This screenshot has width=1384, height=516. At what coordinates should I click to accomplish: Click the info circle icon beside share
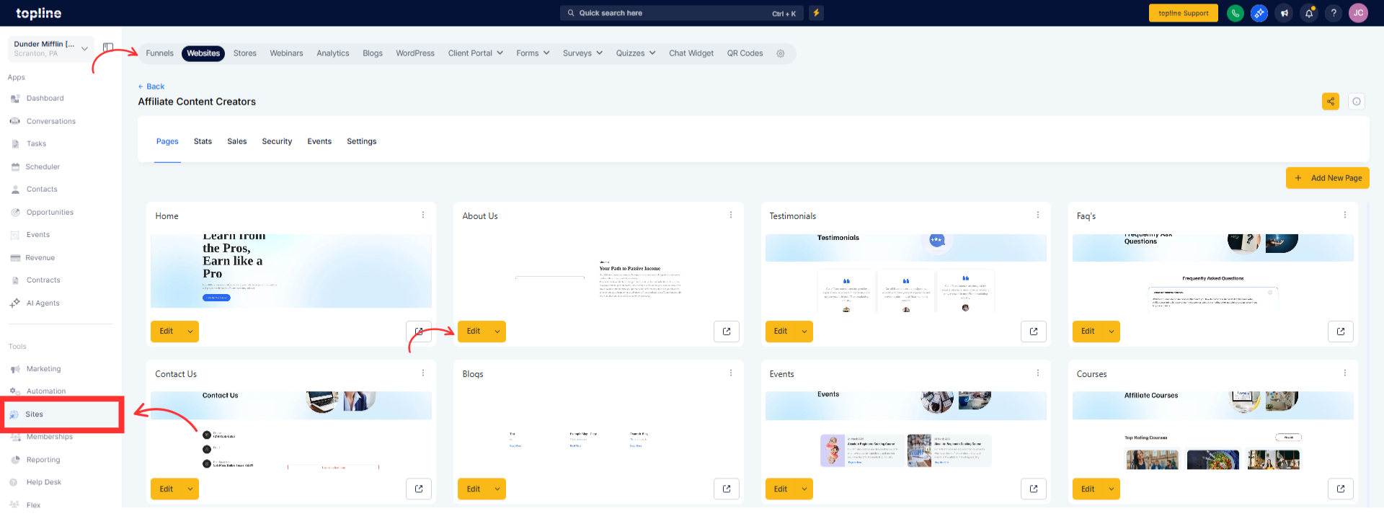[1357, 102]
